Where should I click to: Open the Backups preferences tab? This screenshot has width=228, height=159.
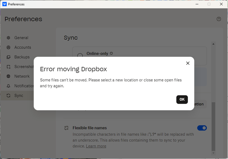pyautogui.click(x=28, y=57)
